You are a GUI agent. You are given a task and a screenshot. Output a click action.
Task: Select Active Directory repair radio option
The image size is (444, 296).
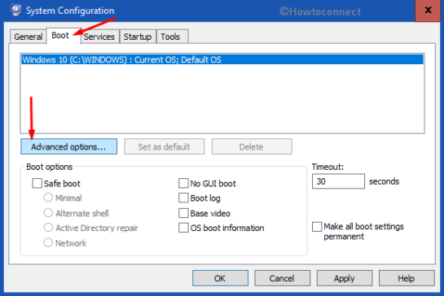click(48, 228)
